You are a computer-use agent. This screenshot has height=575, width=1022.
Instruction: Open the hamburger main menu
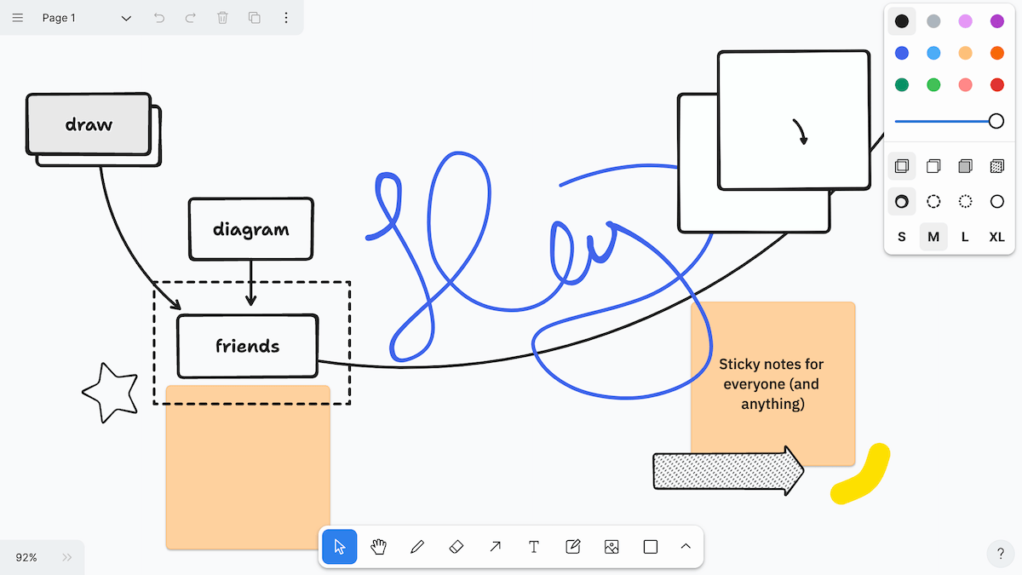coord(17,17)
